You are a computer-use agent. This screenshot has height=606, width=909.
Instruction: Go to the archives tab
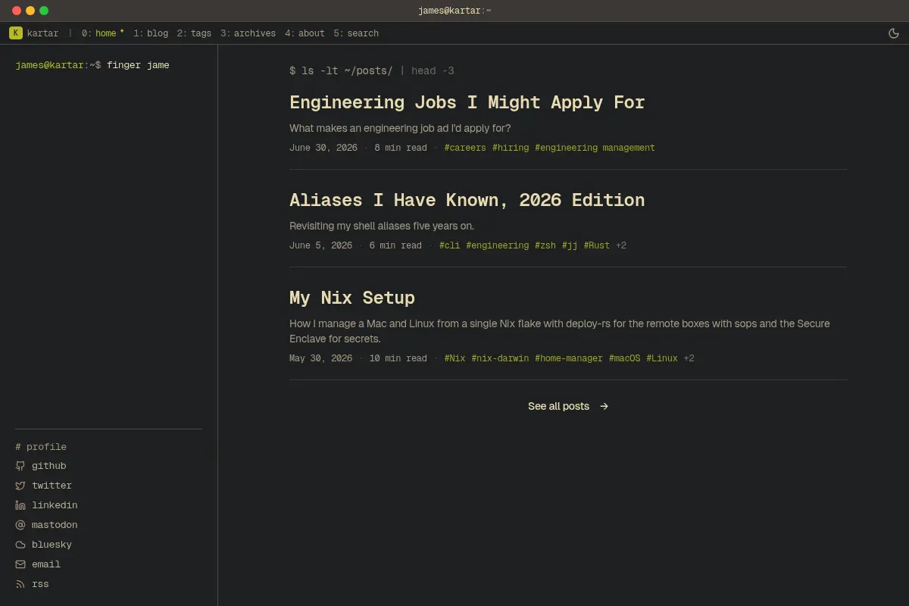248,33
